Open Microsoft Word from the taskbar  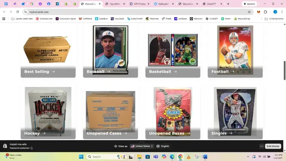pyautogui.click(x=205, y=157)
